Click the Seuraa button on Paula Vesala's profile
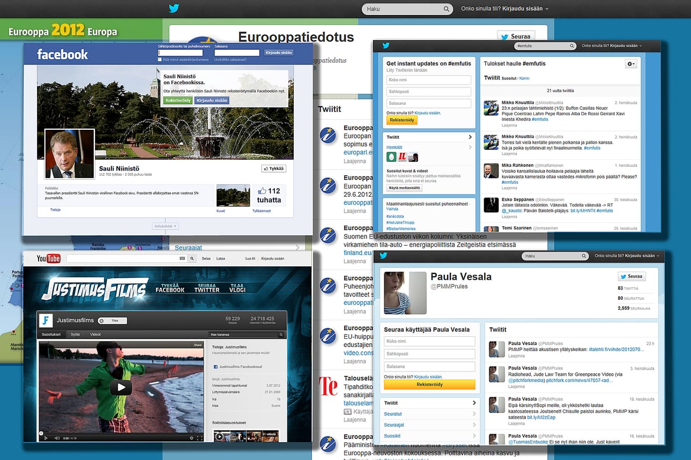Viewport: 691px width, 460px height. point(631,277)
